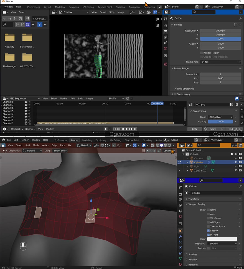Jump to the start frame
Viewport: 244px width, 269px height.
114,129
